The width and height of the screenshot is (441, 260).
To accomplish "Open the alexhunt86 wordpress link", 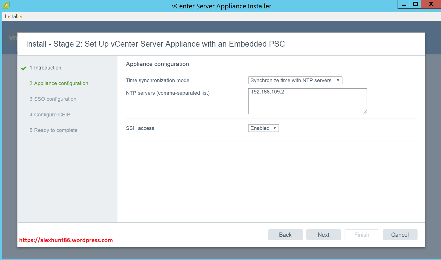I will coord(66,240).
